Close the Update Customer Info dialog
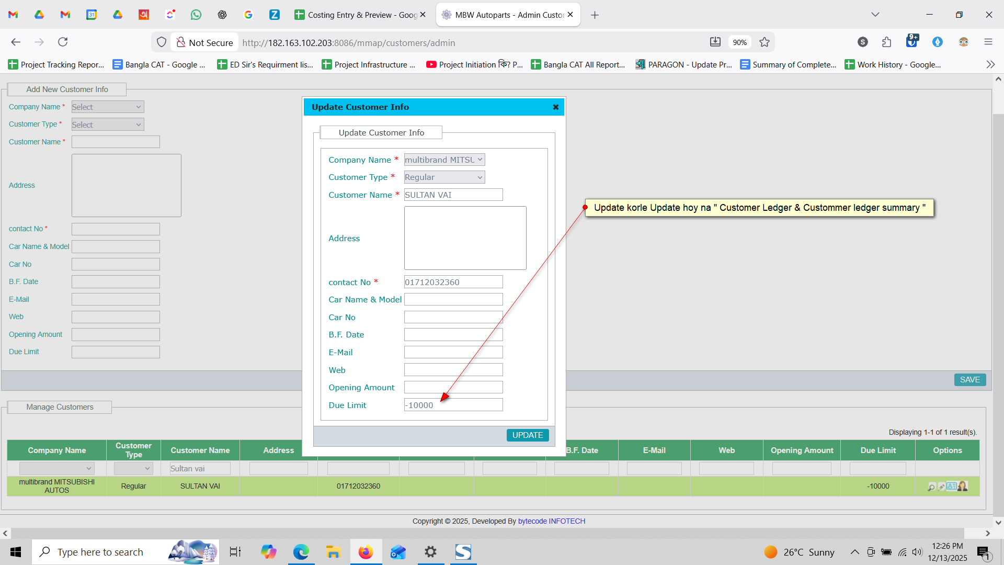This screenshot has width=1004, height=565. tap(556, 107)
